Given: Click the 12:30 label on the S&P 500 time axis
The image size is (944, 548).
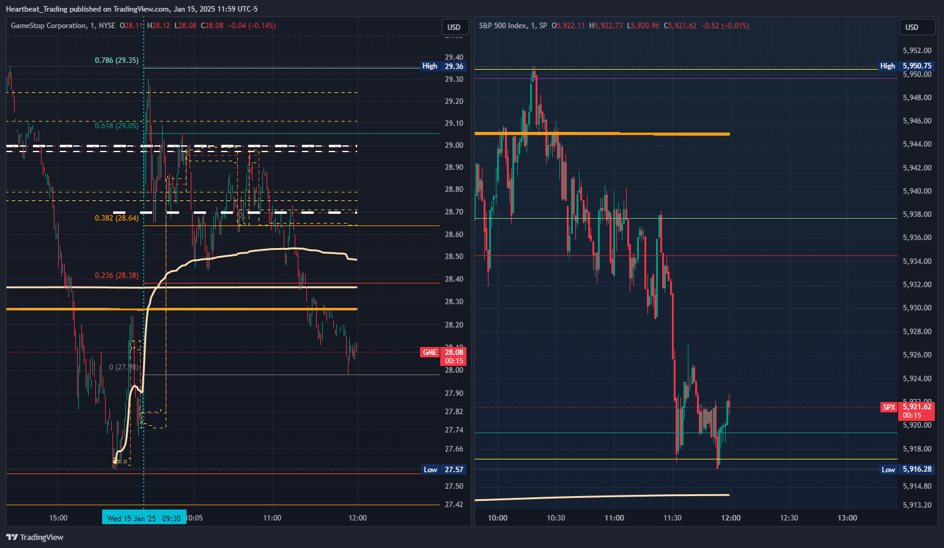Looking at the screenshot, I should click(x=789, y=518).
